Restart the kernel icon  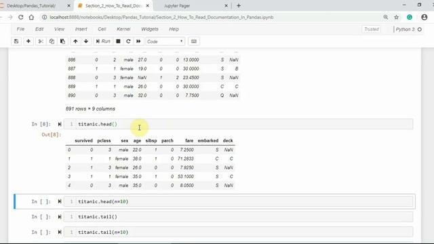(128, 41)
